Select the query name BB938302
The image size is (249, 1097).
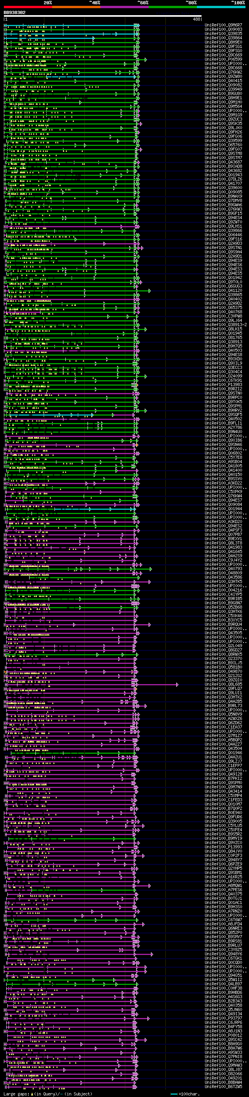pos(14,13)
